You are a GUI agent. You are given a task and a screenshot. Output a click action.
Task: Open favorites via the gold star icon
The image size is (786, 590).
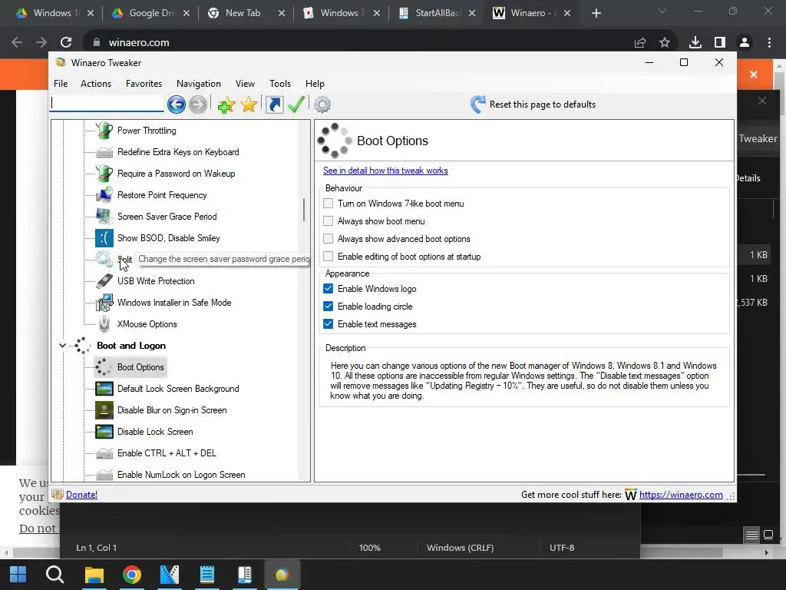pos(249,104)
